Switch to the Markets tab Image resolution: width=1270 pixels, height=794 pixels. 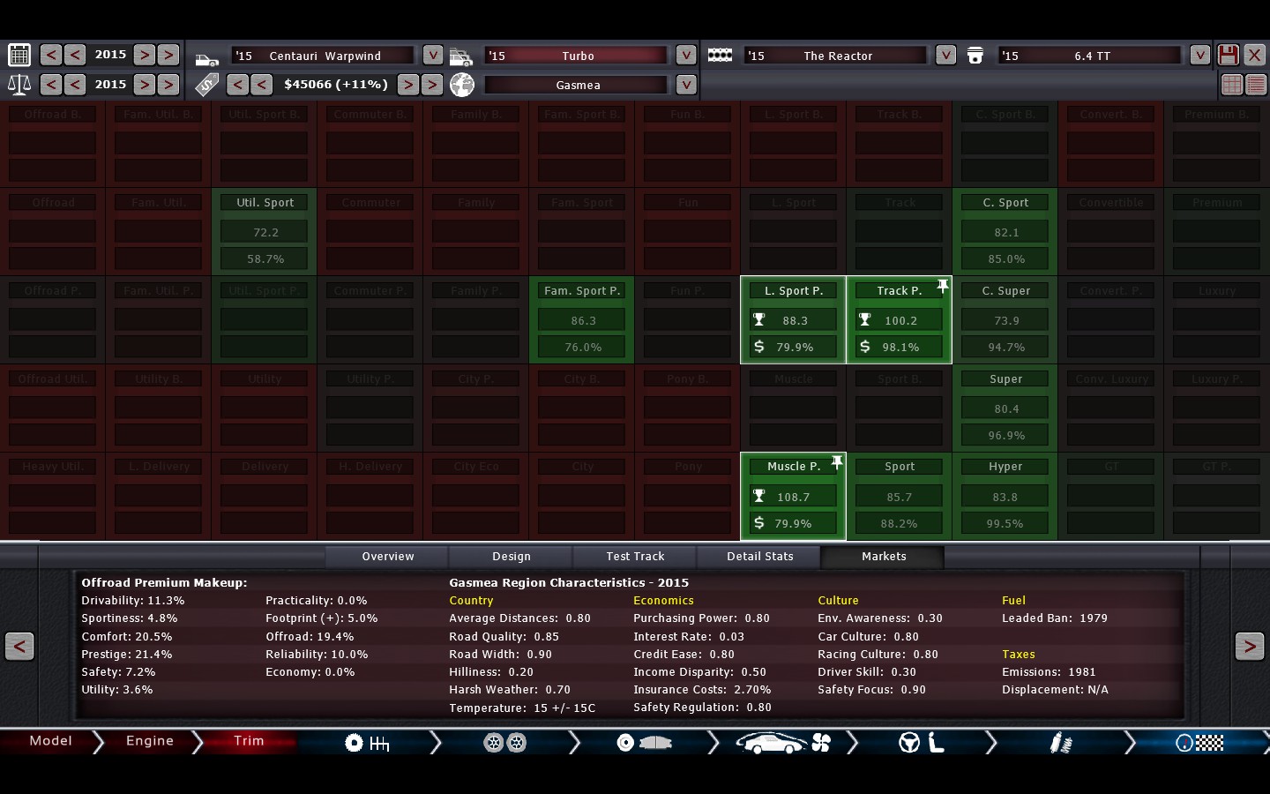point(884,557)
